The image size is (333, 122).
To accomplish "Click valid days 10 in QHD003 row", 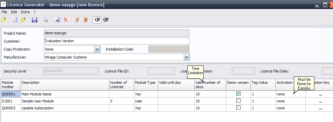I will coord(210,108).
